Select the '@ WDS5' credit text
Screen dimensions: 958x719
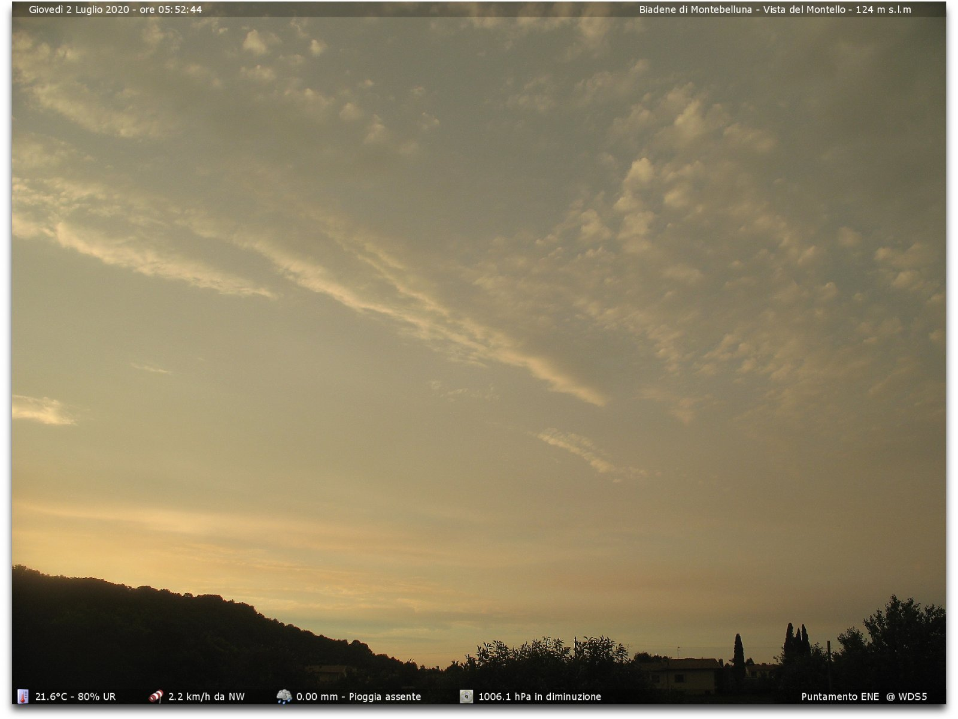click(907, 697)
